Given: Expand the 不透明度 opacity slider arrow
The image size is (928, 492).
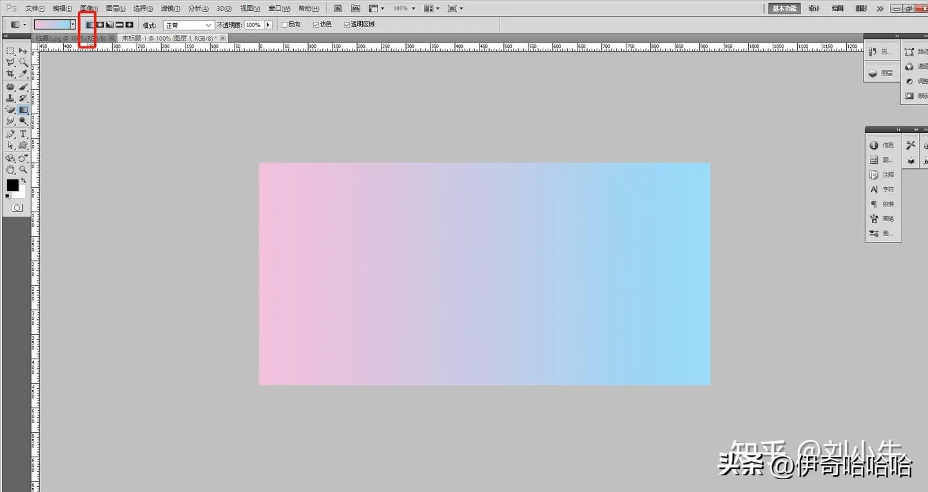Looking at the screenshot, I should (x=268, y=25).
